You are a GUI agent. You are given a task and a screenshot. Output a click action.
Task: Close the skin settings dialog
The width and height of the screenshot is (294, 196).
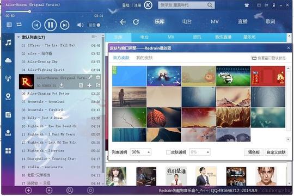click(x=289, y=48)
